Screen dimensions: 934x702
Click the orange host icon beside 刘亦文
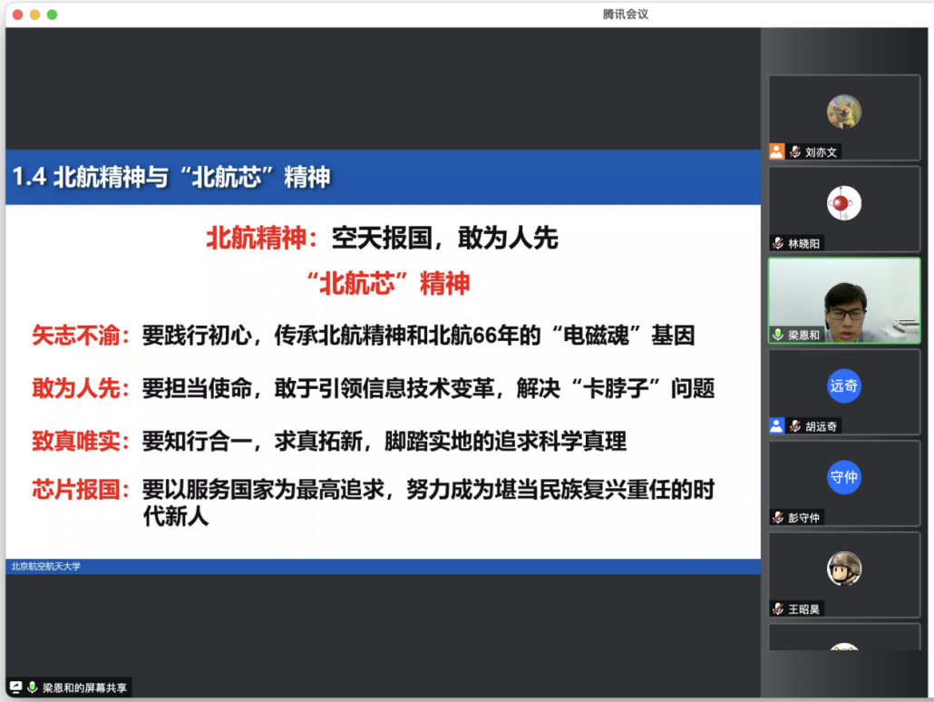coord(776,152)
